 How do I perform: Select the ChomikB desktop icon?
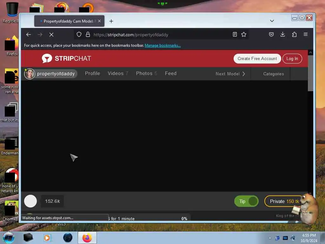(x=10, y=211)
